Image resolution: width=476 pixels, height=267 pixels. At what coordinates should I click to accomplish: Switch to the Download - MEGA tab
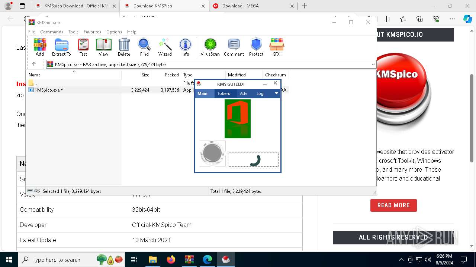pyautogui.click(x=253, y=6)
